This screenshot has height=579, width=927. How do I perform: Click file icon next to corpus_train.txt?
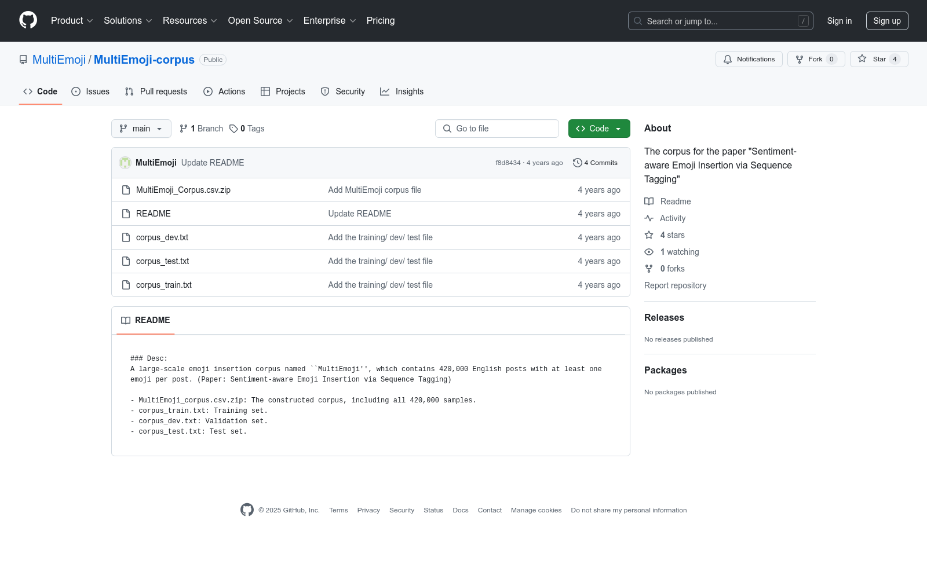click(126, 285)
